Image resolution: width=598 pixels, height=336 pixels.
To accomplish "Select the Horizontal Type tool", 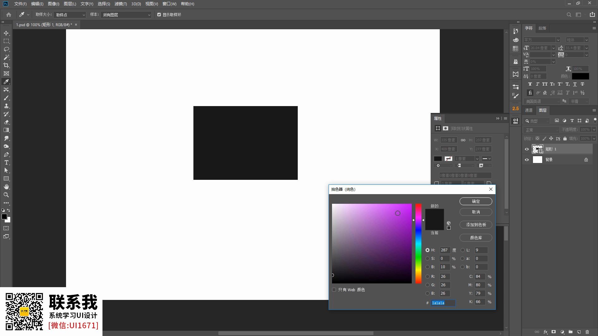I will (6, 162).
